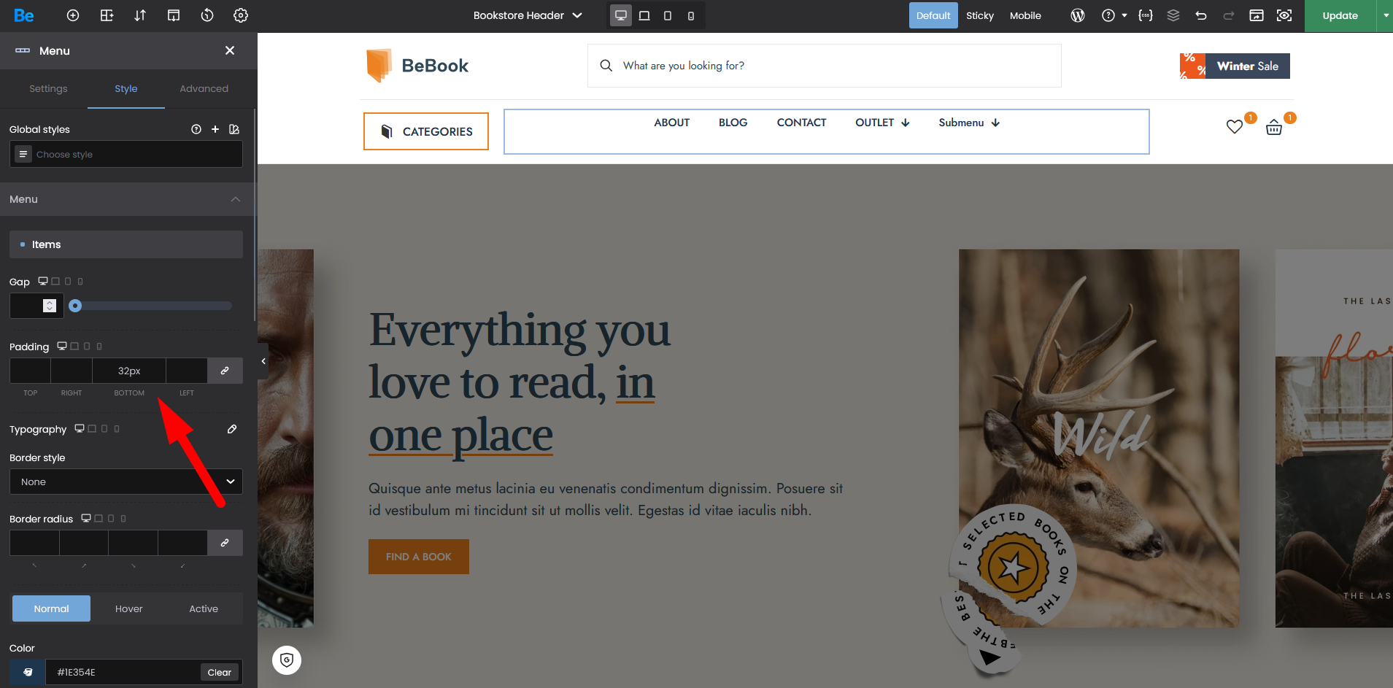Open the WordPress dashboard icon
The image size is (1393, 688).
click(x=1078, y=15)
